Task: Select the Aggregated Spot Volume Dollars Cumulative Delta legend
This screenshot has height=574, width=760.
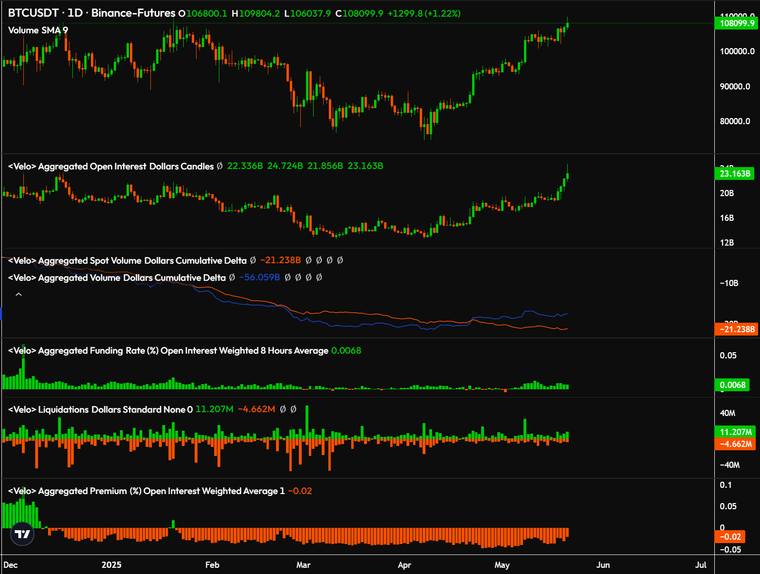Action: [x=128, y=260]
